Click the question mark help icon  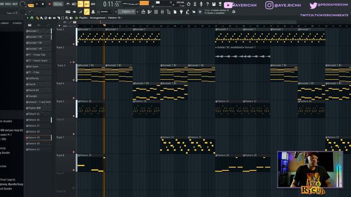click(x=207, y=4)
